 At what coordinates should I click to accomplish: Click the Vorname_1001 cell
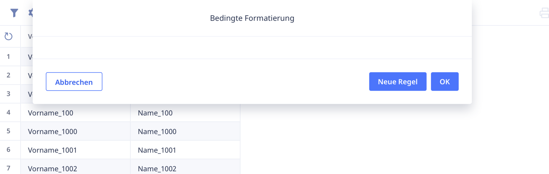(x=76, y=150)
